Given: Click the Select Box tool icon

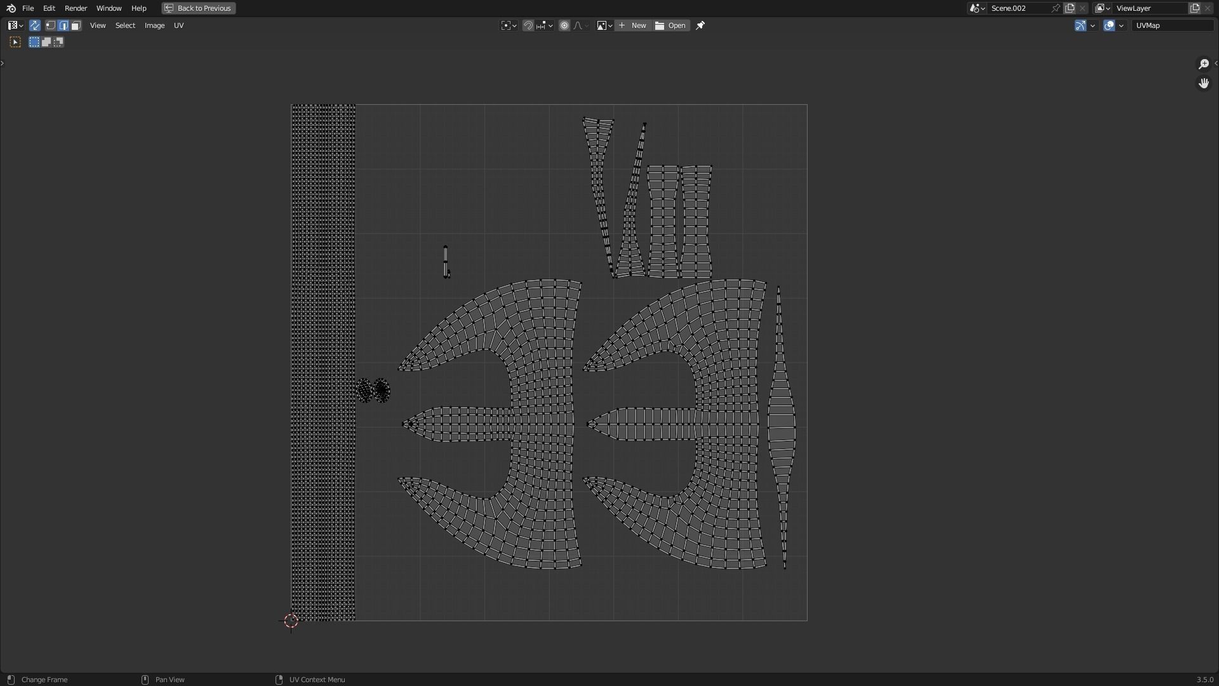Looking at the screenshot, I should pos(15,42).
